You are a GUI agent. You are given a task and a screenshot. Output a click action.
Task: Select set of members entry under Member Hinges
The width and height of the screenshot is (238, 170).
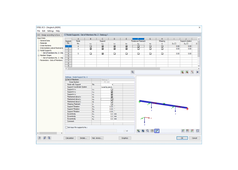click(53, 58)
